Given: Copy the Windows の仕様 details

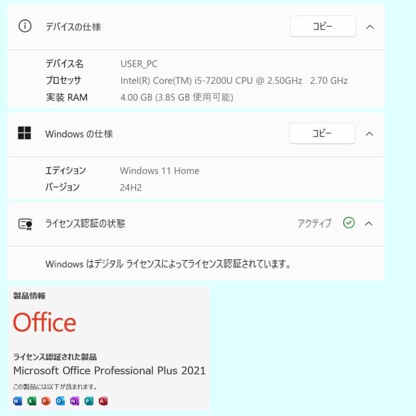Looking at the screenshot, I should (x=322, y=133).
